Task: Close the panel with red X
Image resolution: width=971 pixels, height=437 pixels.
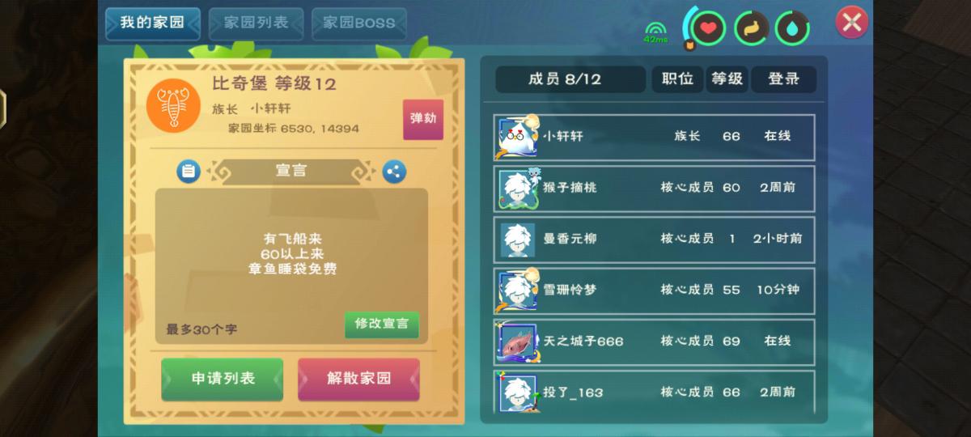Action: 851,22
